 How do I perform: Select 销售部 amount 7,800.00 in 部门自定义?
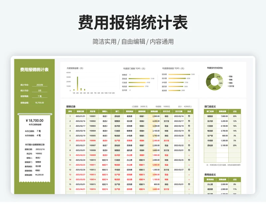(222, 116)
